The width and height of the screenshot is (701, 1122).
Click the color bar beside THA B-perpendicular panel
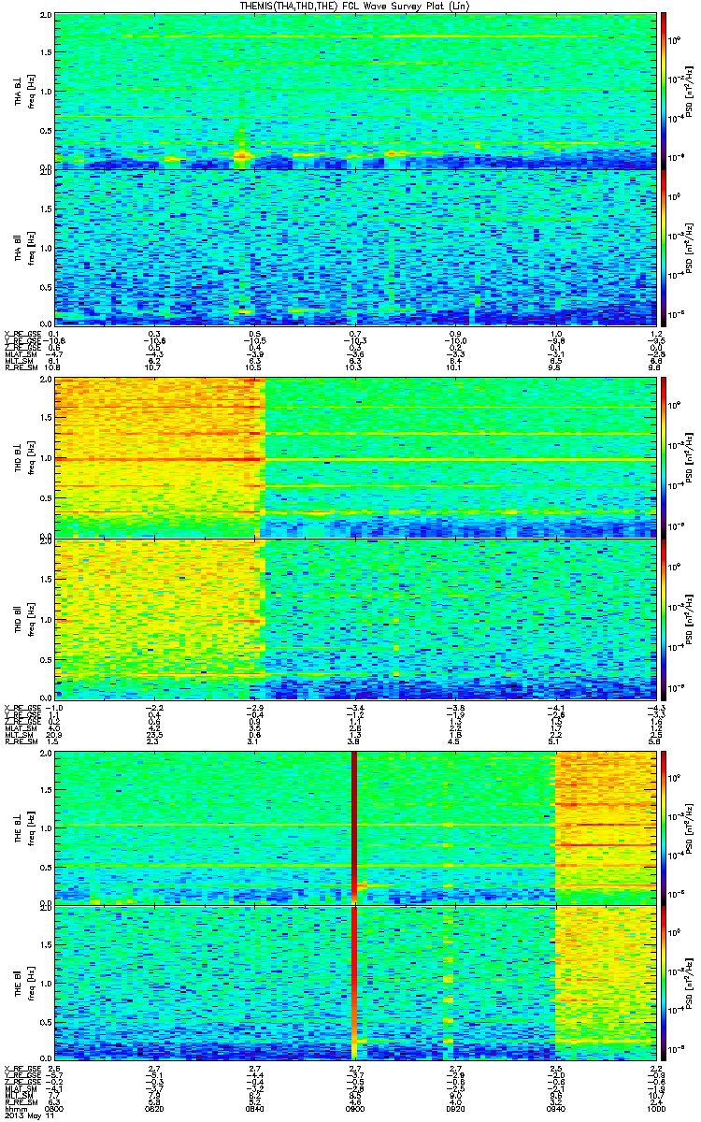point(665,91)
